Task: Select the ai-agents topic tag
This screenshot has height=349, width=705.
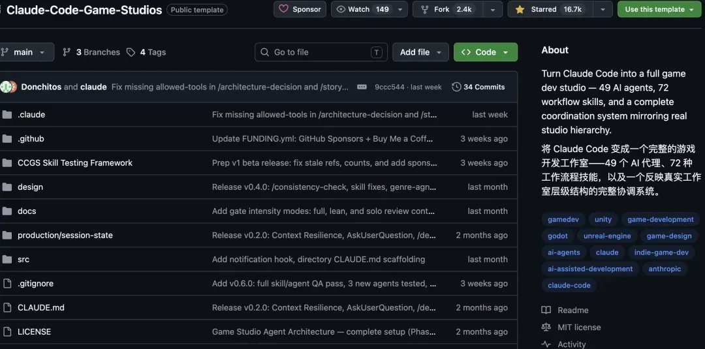Action: [x=564, y=252]
